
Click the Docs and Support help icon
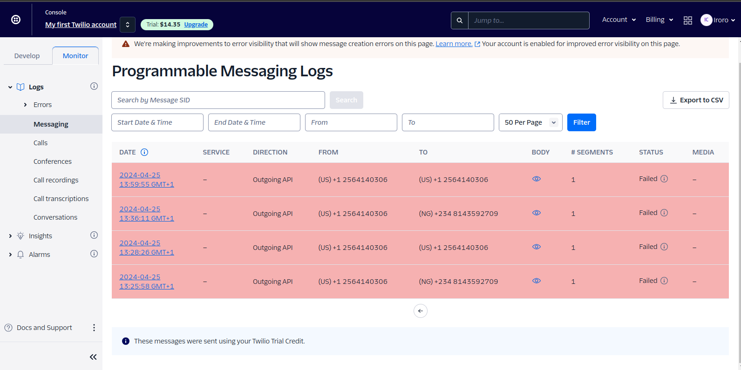point(8,328)
